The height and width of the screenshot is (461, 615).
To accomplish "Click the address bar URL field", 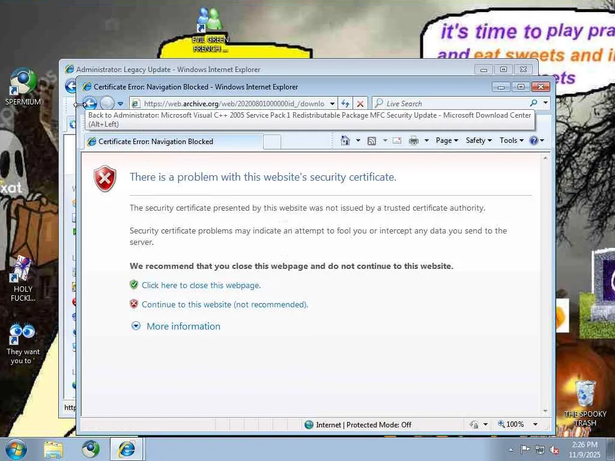I will (233, 103).
